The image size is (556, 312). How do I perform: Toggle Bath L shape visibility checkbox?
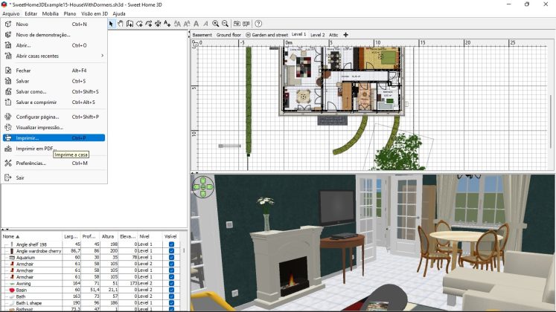172,303
